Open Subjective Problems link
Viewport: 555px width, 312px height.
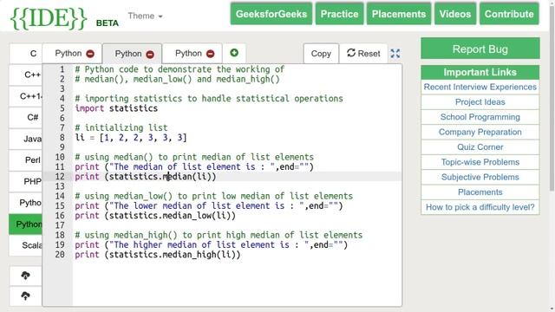(x=480, y=177)
